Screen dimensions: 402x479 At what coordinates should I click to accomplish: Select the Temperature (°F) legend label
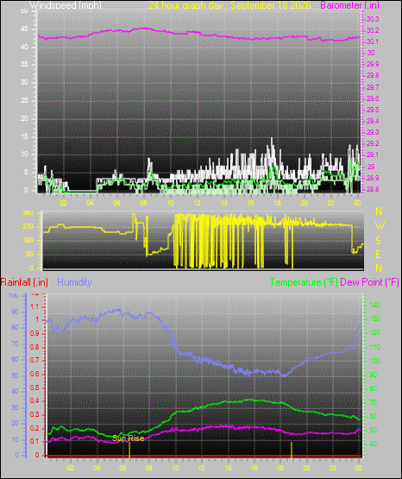tap(304, 282)
